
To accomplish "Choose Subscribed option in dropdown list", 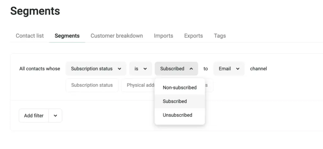I will coord(175,101).
